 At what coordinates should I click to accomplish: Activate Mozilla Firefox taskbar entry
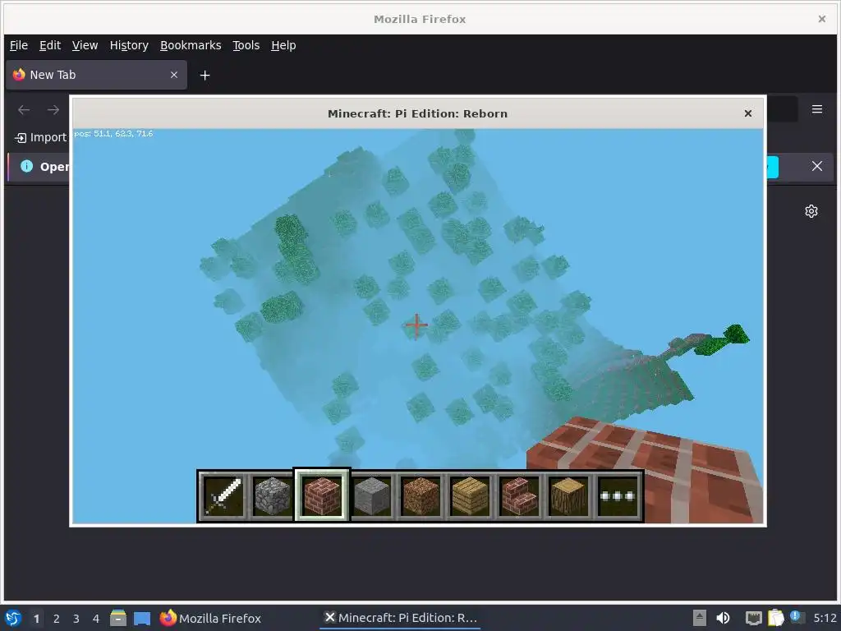[x=210, y=618]
